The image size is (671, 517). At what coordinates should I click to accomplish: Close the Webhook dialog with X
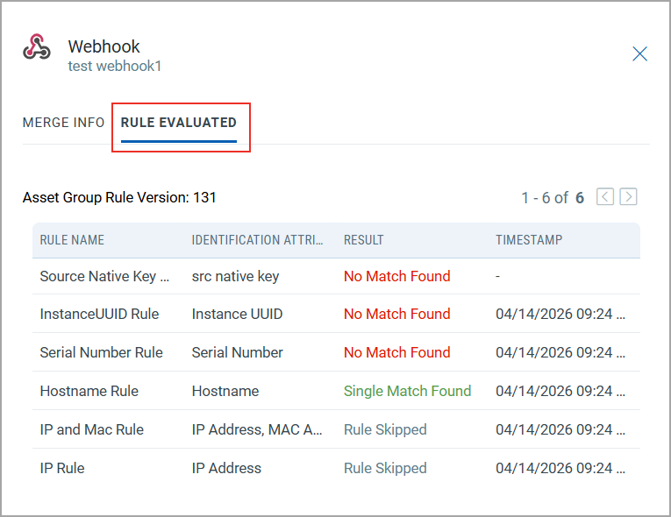(x=639, y=53)
